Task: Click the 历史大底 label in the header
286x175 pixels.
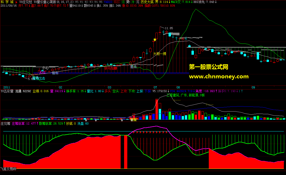Action: click(x=147, y=2)
